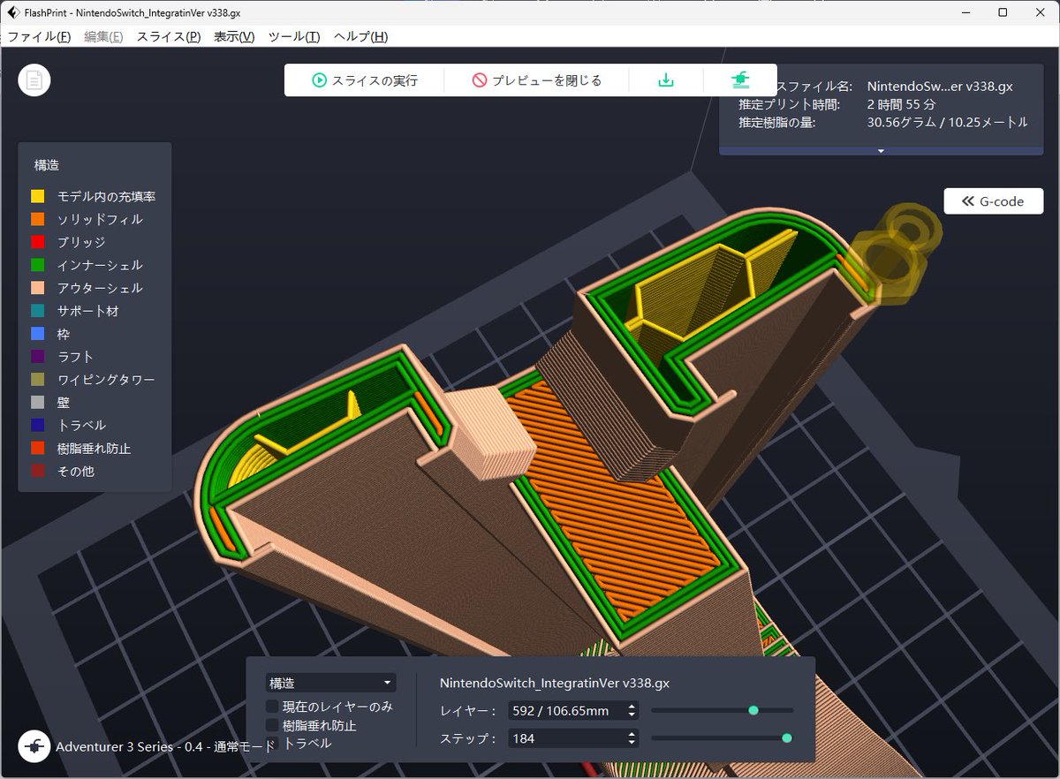Open the 表示(V) menu
1060x779 pixels.
click(234, 36)
